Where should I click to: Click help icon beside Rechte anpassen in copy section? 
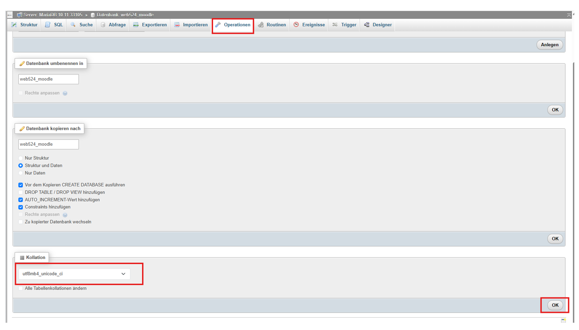(x=65, y=215)
